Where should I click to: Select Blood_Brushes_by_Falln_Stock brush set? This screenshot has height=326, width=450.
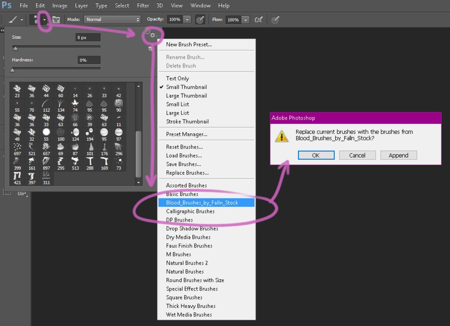[x=206, y=203]
